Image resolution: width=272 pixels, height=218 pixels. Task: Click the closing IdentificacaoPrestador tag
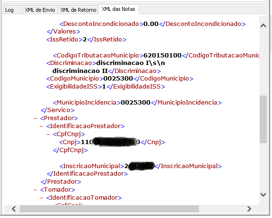(x=87, y=174)
